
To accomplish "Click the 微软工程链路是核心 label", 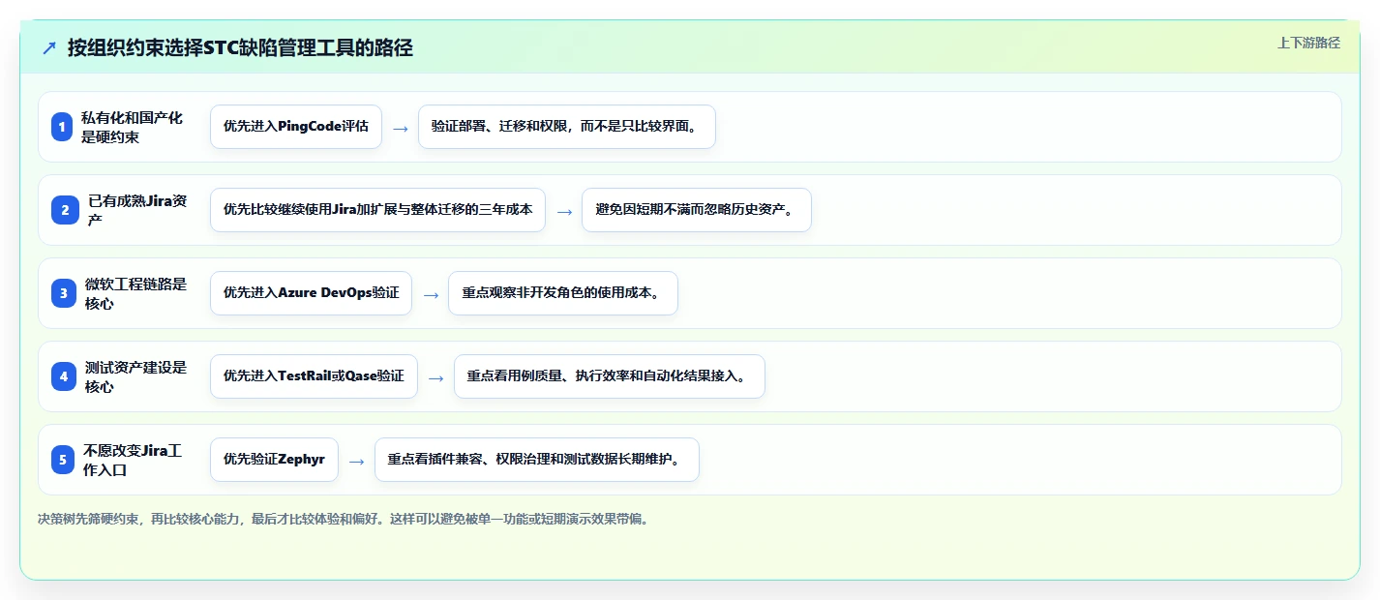I will pyautogui.click(x=135, y=293).
